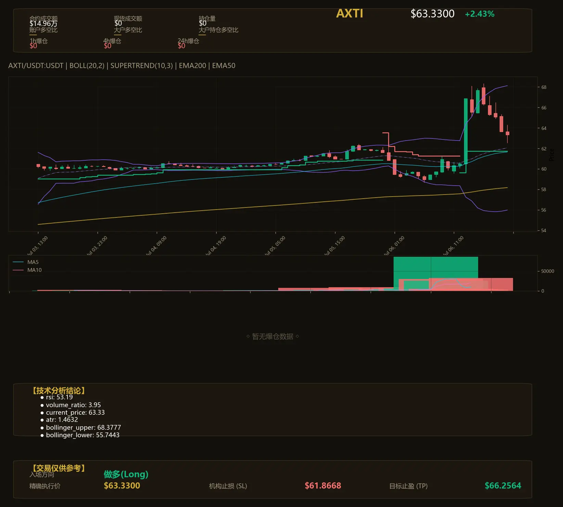
Task: Click the 60 price axis tick
Action: click(544, 169)
